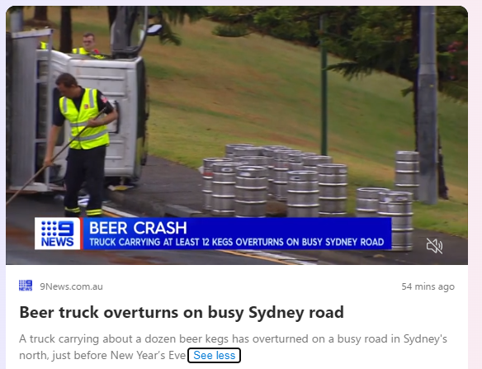Click the lone keg beside the grey pole
The image size is (482, 369).
pyautogui.click(x=407, y=175)
